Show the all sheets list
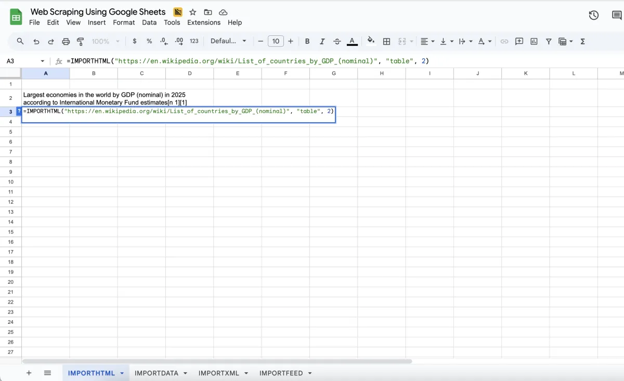Screen dimensions: 624x381 tap(47, 373)
